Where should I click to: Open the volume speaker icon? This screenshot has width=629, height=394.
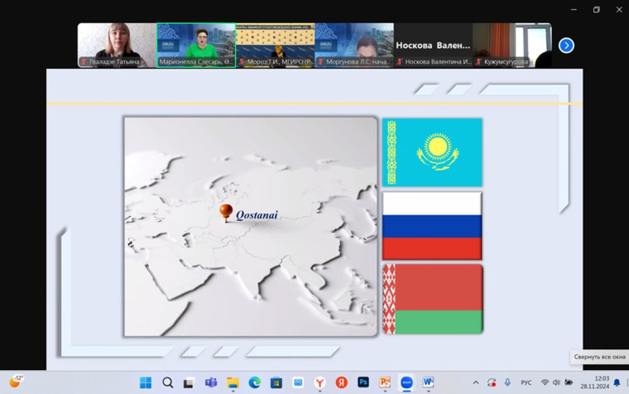point(556,382)
